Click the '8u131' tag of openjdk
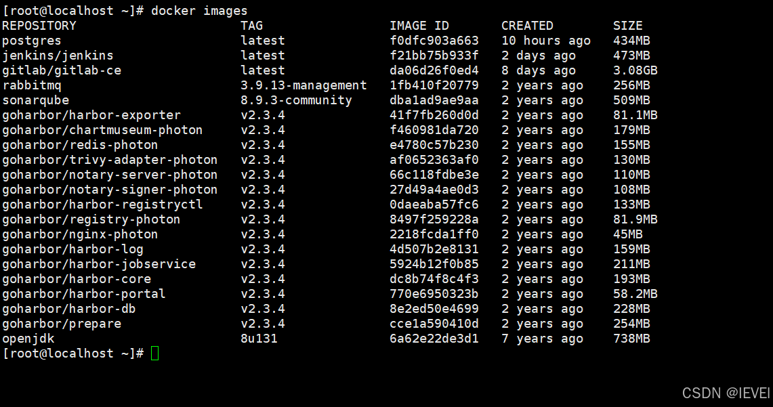Screen dimensions: 773x407 click(x=259, y=339)
